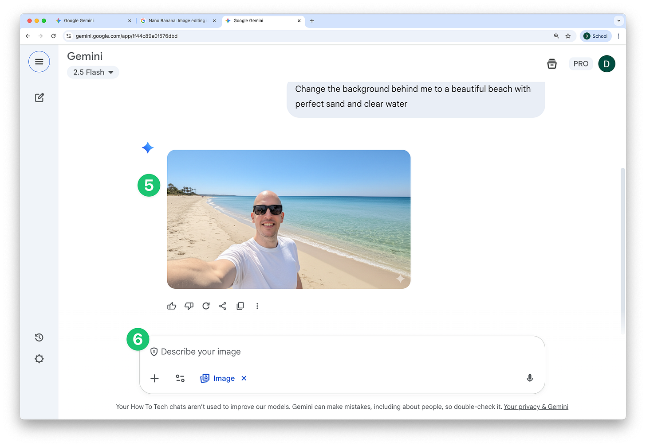Viewport: 646px width, 446px height.
Task: Close the first Google Gemini tab
Action: click(x=130, y=21)
